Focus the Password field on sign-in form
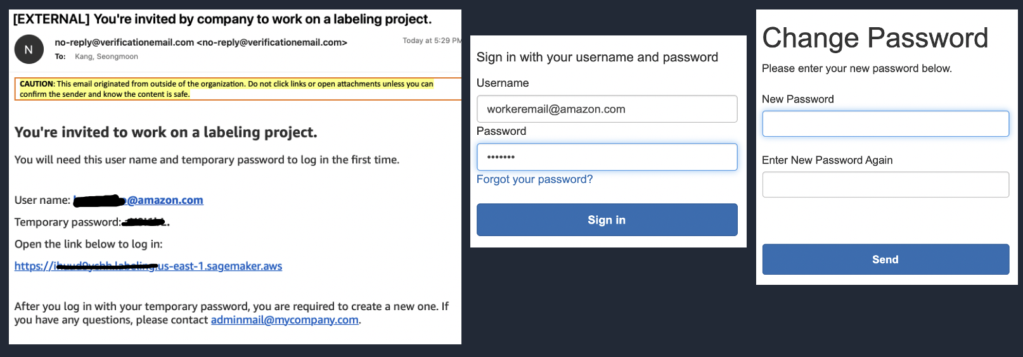 coord(607,157)
